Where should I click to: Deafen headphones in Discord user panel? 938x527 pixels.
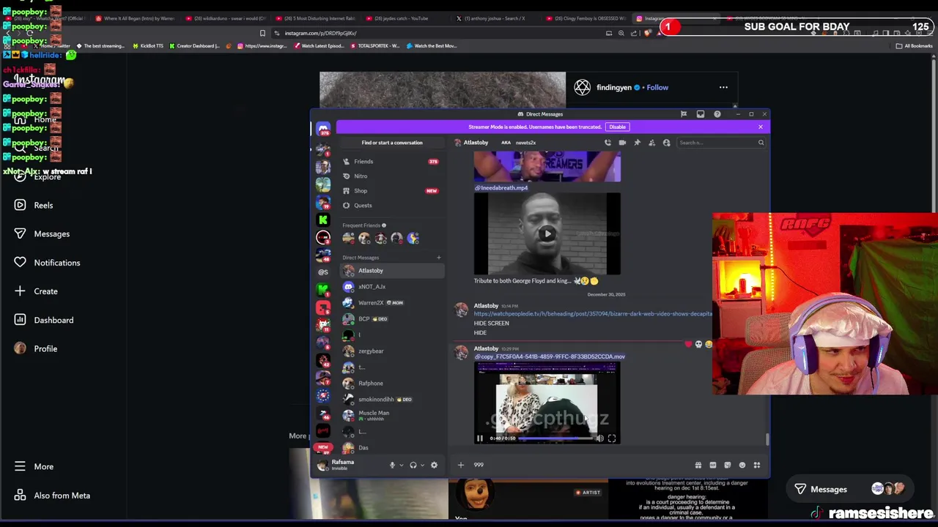tap(413, 465)
